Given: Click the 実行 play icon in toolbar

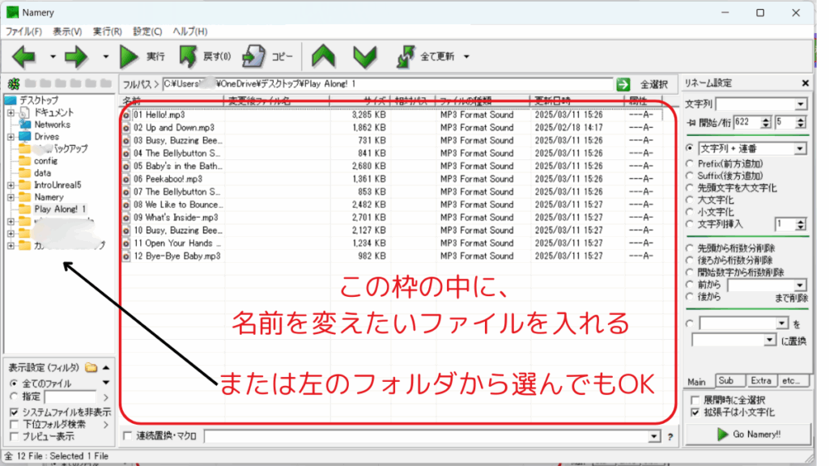Looking at the screenshot, I should (x=130, y=57).
